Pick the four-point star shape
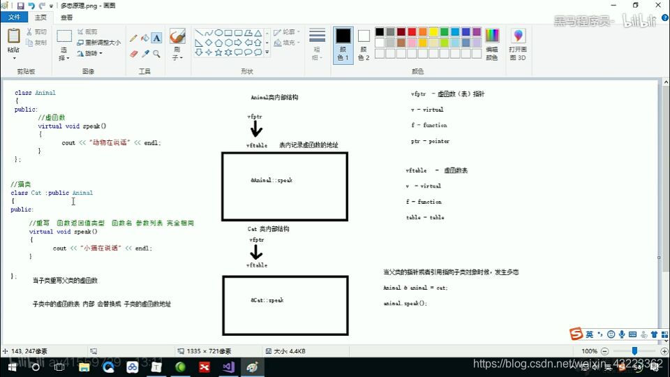Image resolution: width=670 pixels, height=377 pixels. [209, 52]
